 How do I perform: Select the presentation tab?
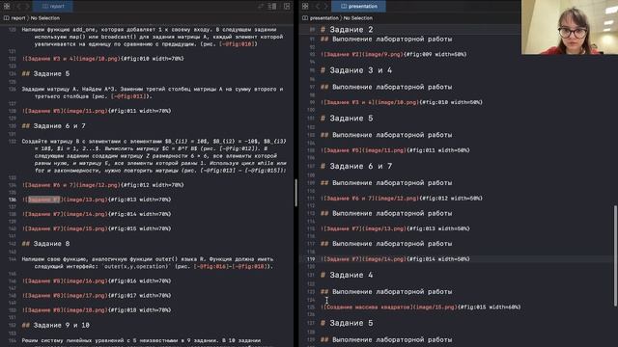tap(358, 7)
